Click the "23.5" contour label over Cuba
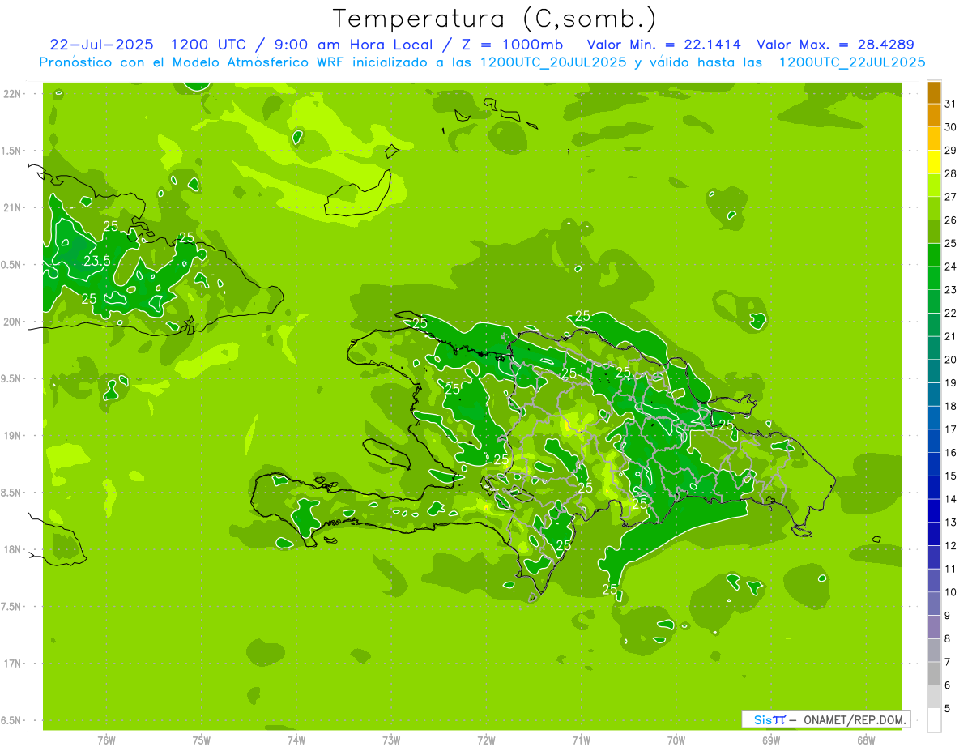 tap(97, 261)
